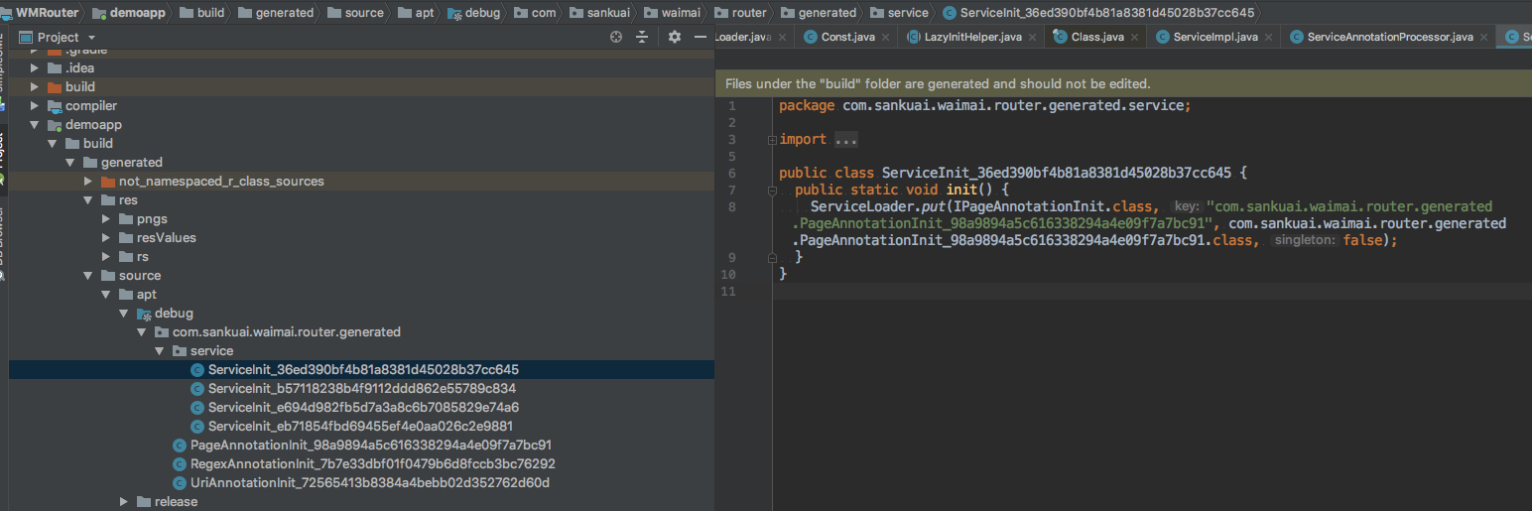Click the not_namespaced_r_class_sources folder icon
The image size is (1532, 511).
[108, 181]
